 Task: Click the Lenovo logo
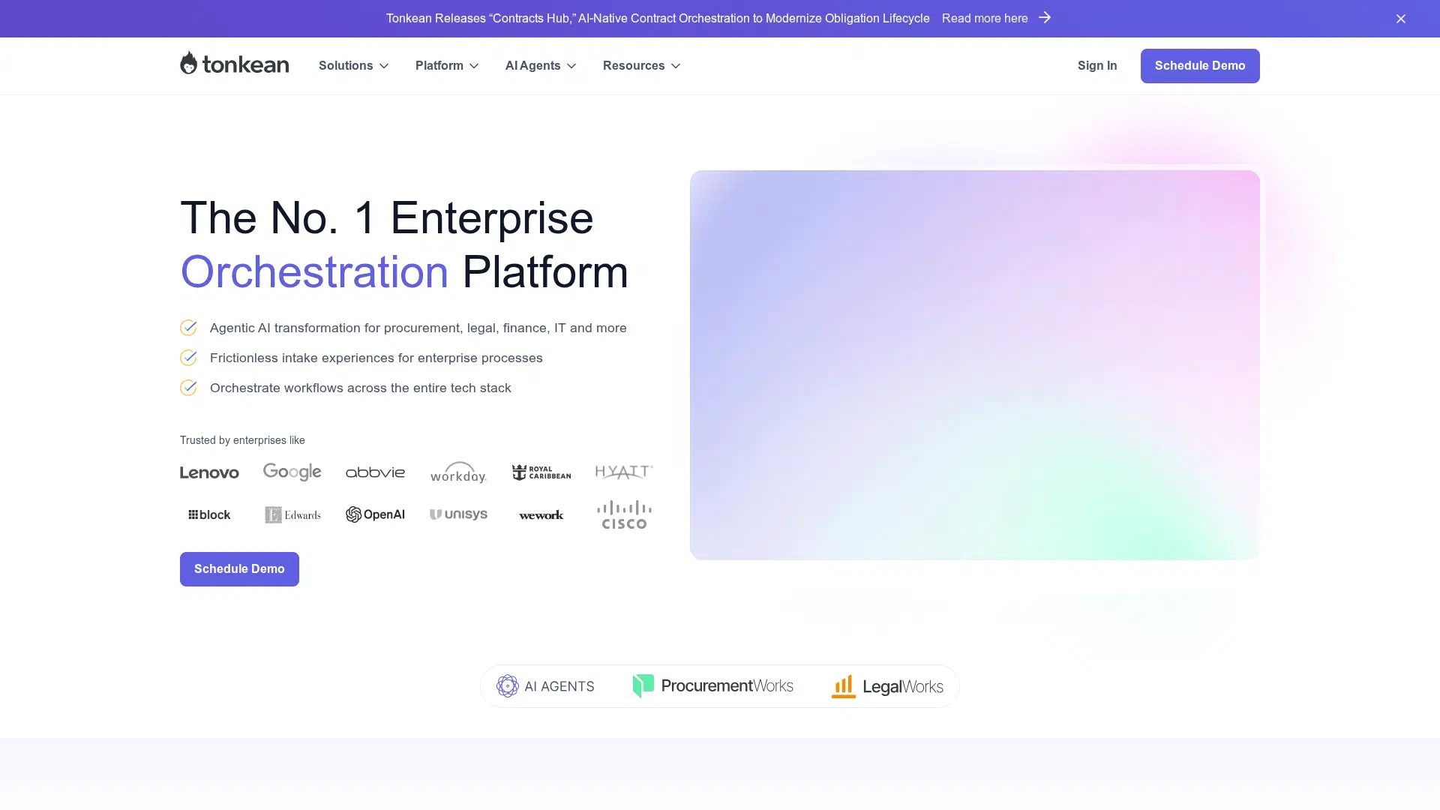coord(209,472)
